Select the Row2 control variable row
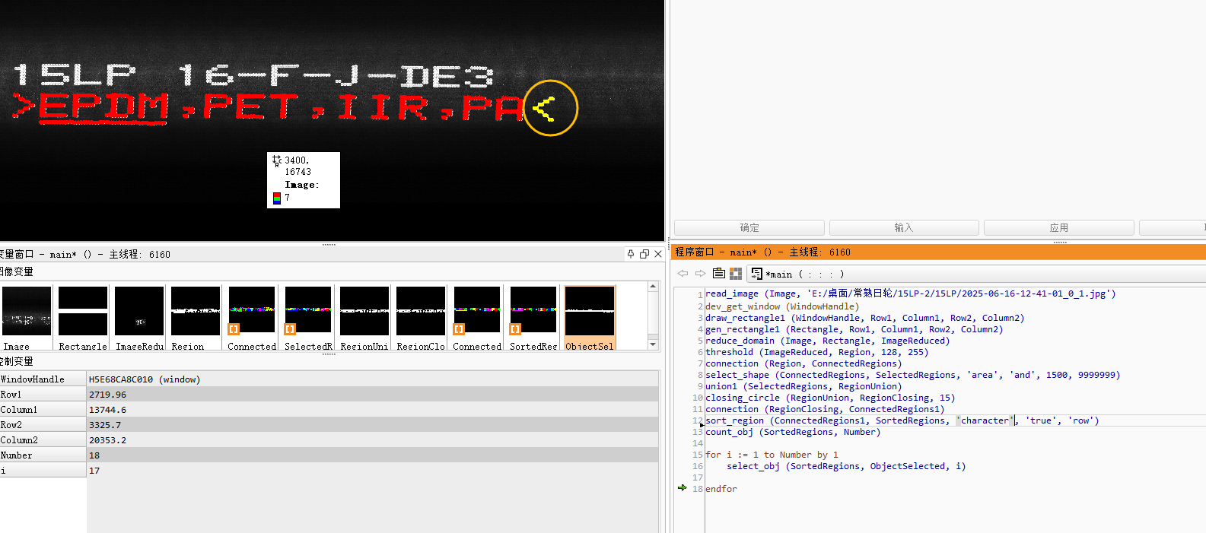The height and width of the screenshot is (533, 1206). tap(329, 425)
